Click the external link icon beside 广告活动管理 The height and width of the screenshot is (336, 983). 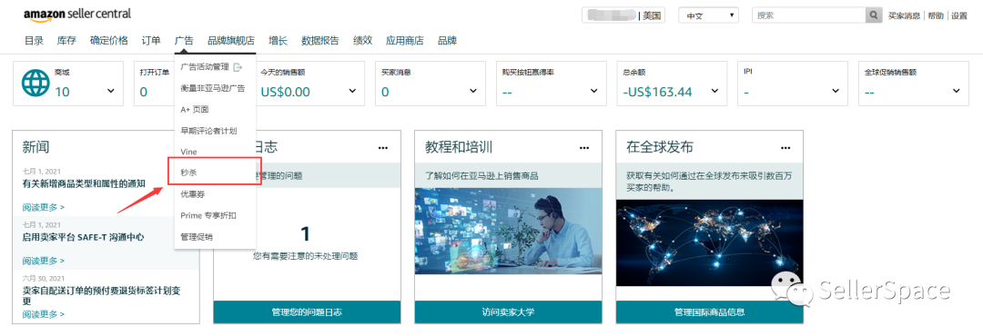tap(238, 67)
